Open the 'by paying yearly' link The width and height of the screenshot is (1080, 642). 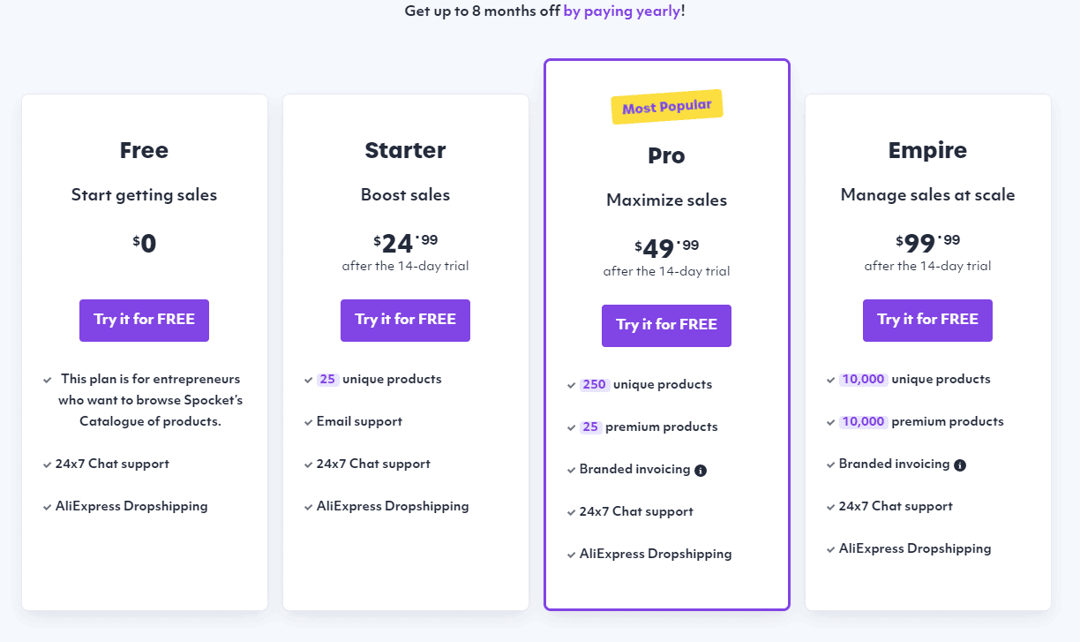pyautogui.click(x=621, y=11)
